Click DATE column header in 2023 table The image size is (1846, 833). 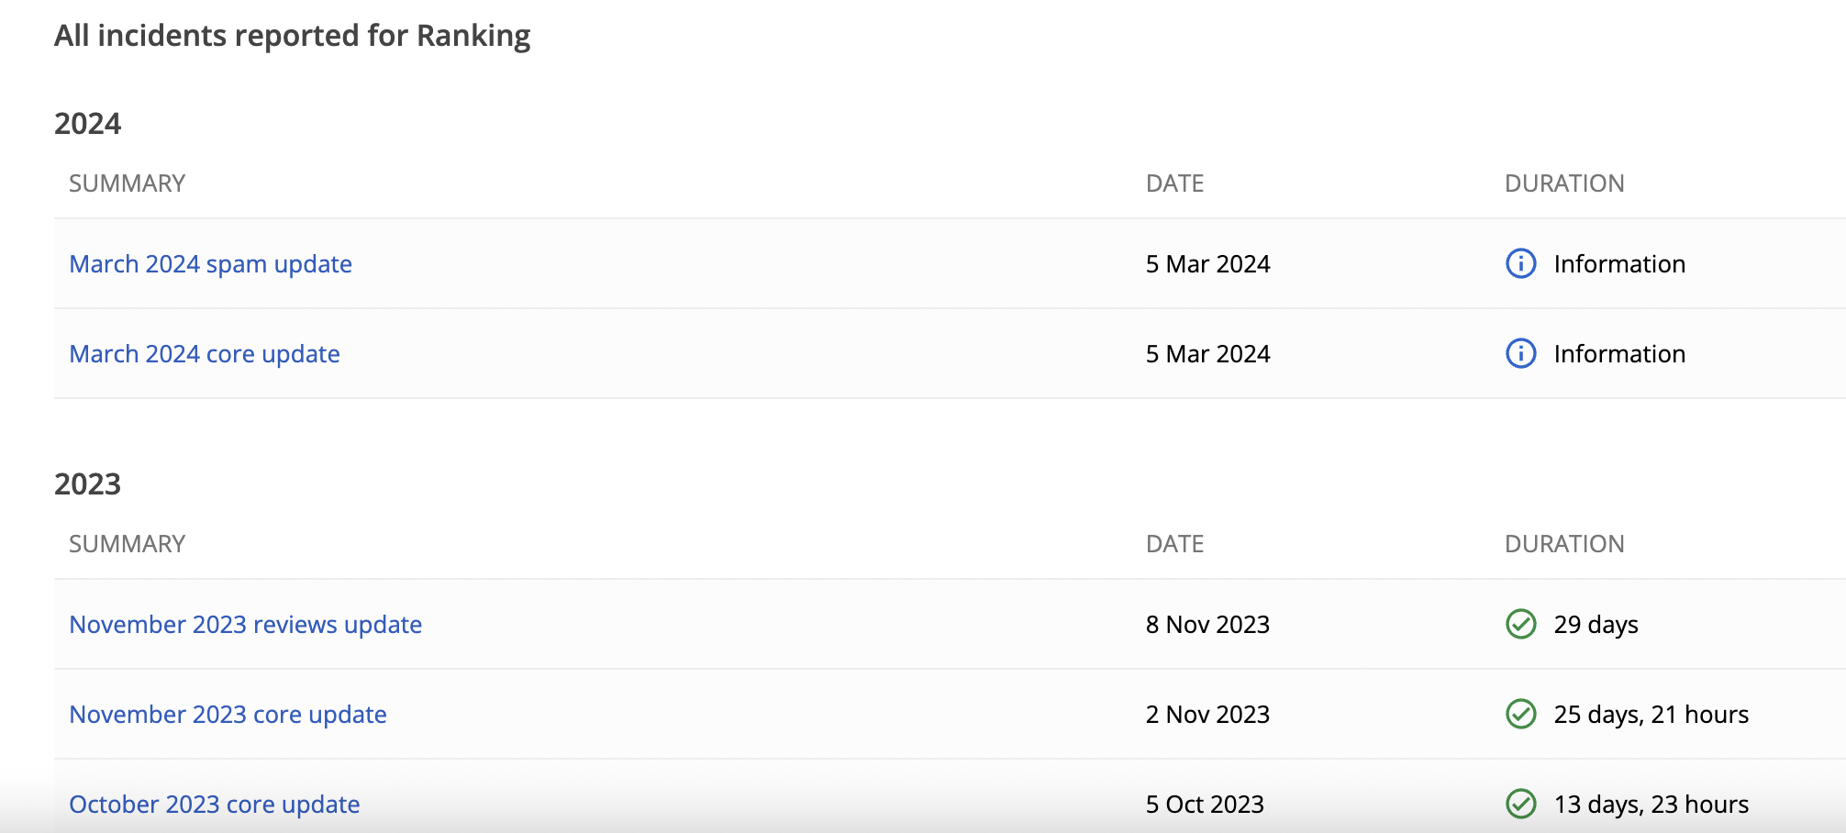pyautogui.click(x=1174, y=544)
